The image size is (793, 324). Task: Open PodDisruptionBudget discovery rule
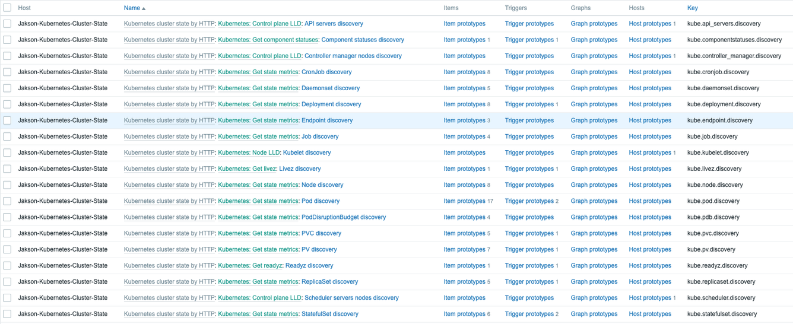tap(344, 217)
